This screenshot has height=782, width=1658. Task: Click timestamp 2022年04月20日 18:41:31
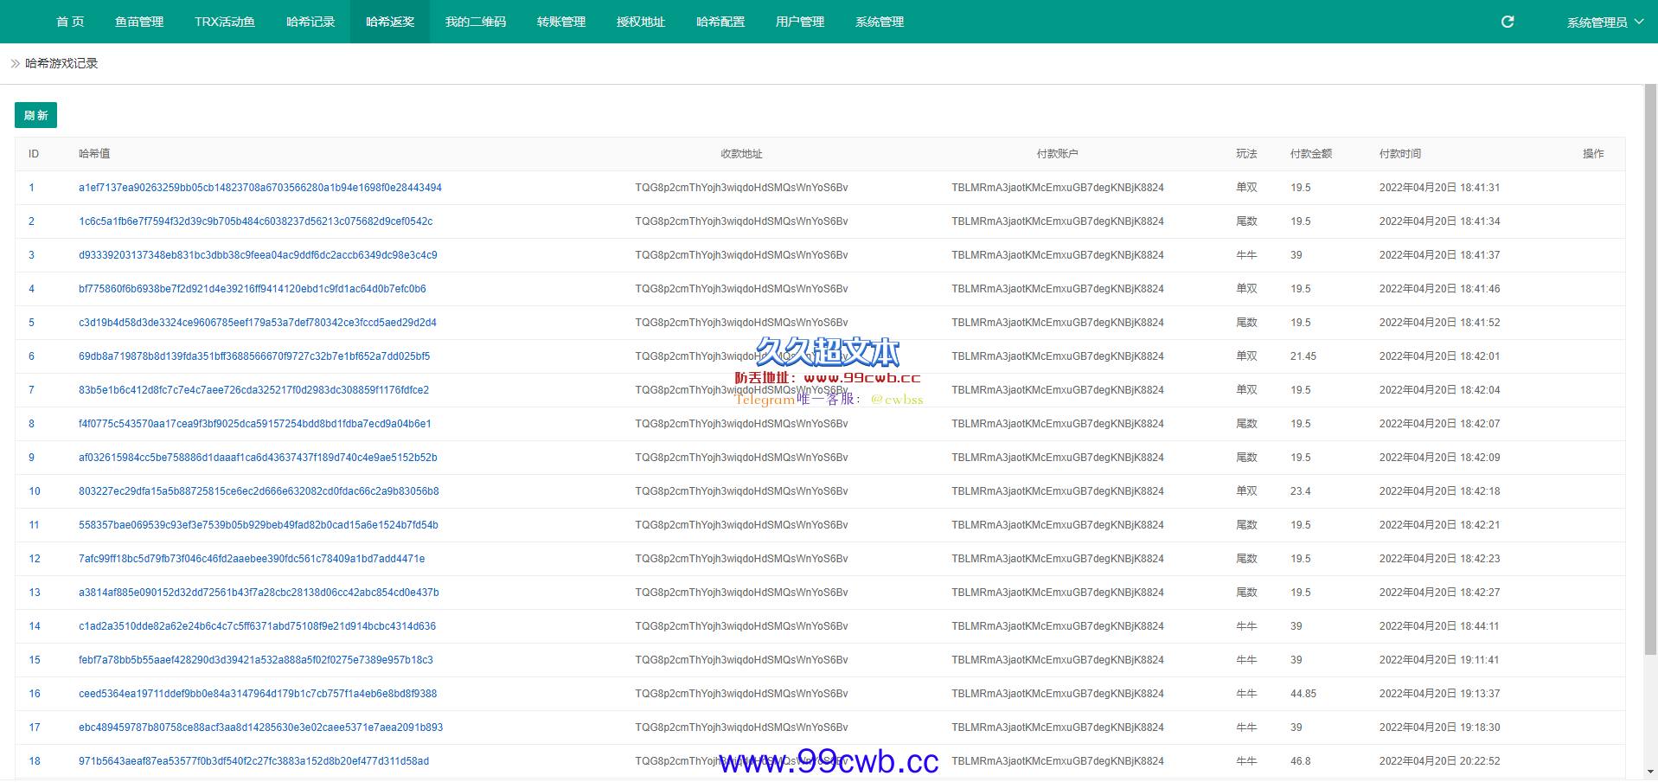[1440, 188]
